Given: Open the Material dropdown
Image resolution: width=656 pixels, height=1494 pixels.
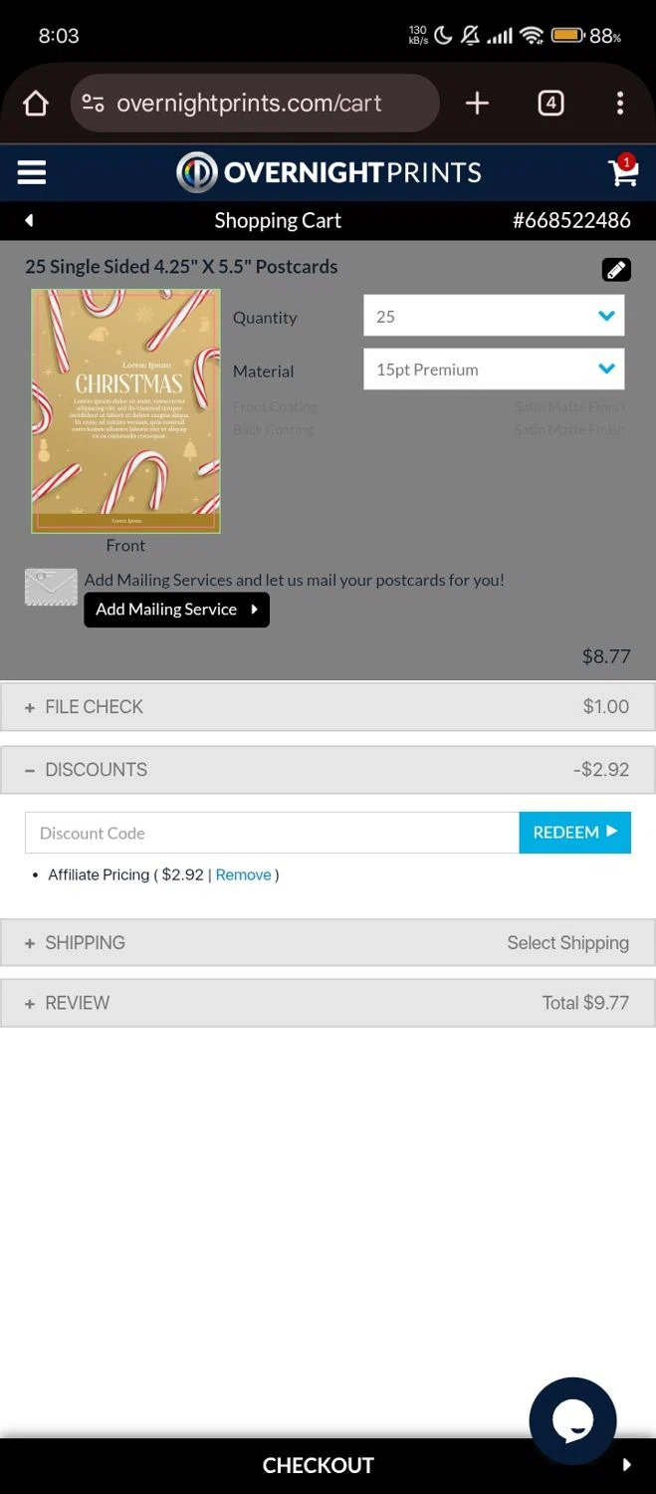Looking at the screenshot, I should point(494,370).
